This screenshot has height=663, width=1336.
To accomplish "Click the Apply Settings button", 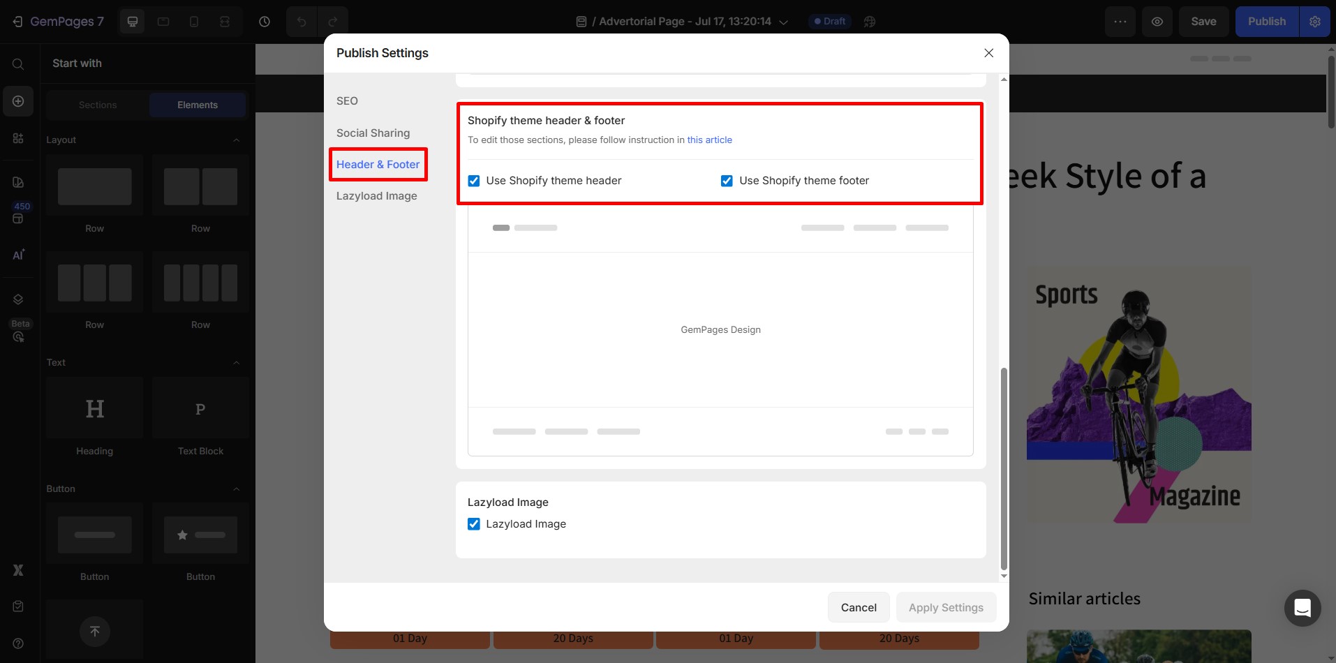I will pyautogui.click(x=946, y=607).
